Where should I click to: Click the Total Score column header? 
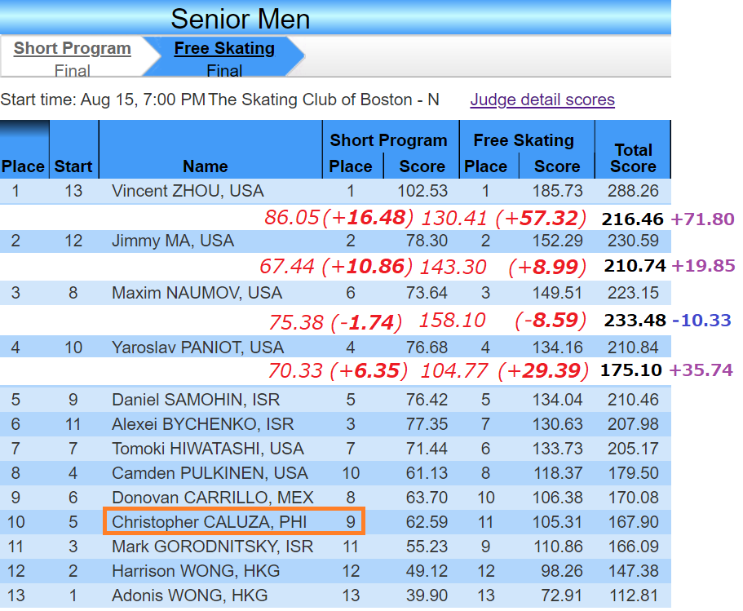coord(633,158)
